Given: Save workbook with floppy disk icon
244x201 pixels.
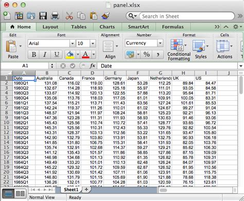Looking at the screenshot, I should click(43, 16).
